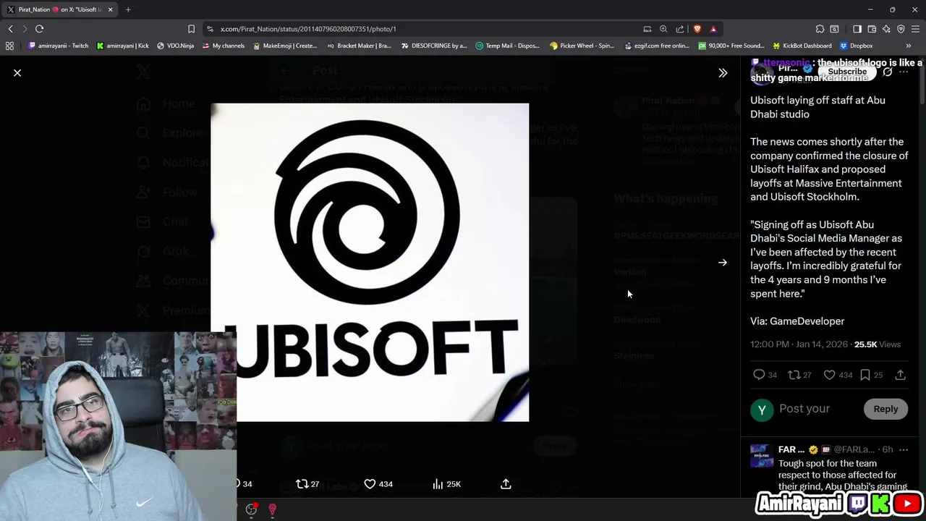Open KickBot Dashboard bookmark
The width and height of the screenshot is (926, 521).
(x=802, y=46)
